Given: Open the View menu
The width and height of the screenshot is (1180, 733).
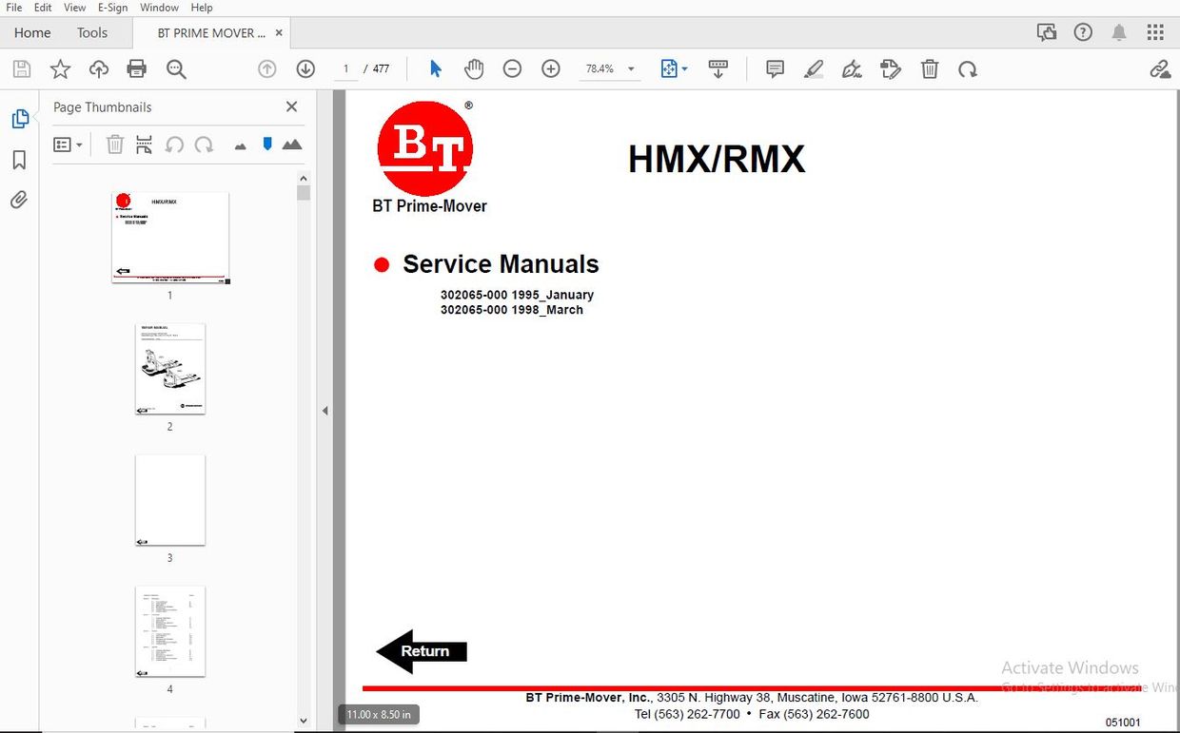Looking at the screenshot, I should [74, 8].
